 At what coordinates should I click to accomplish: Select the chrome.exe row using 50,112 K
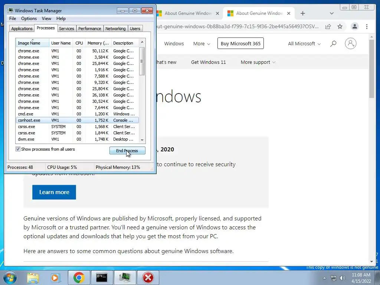(x=77, y=51)
